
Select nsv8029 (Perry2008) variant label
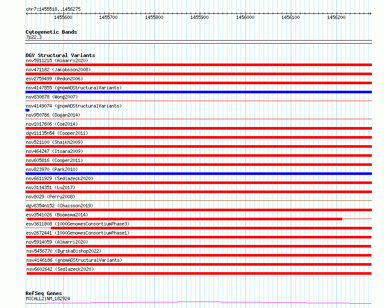click(x=50, y=197)
